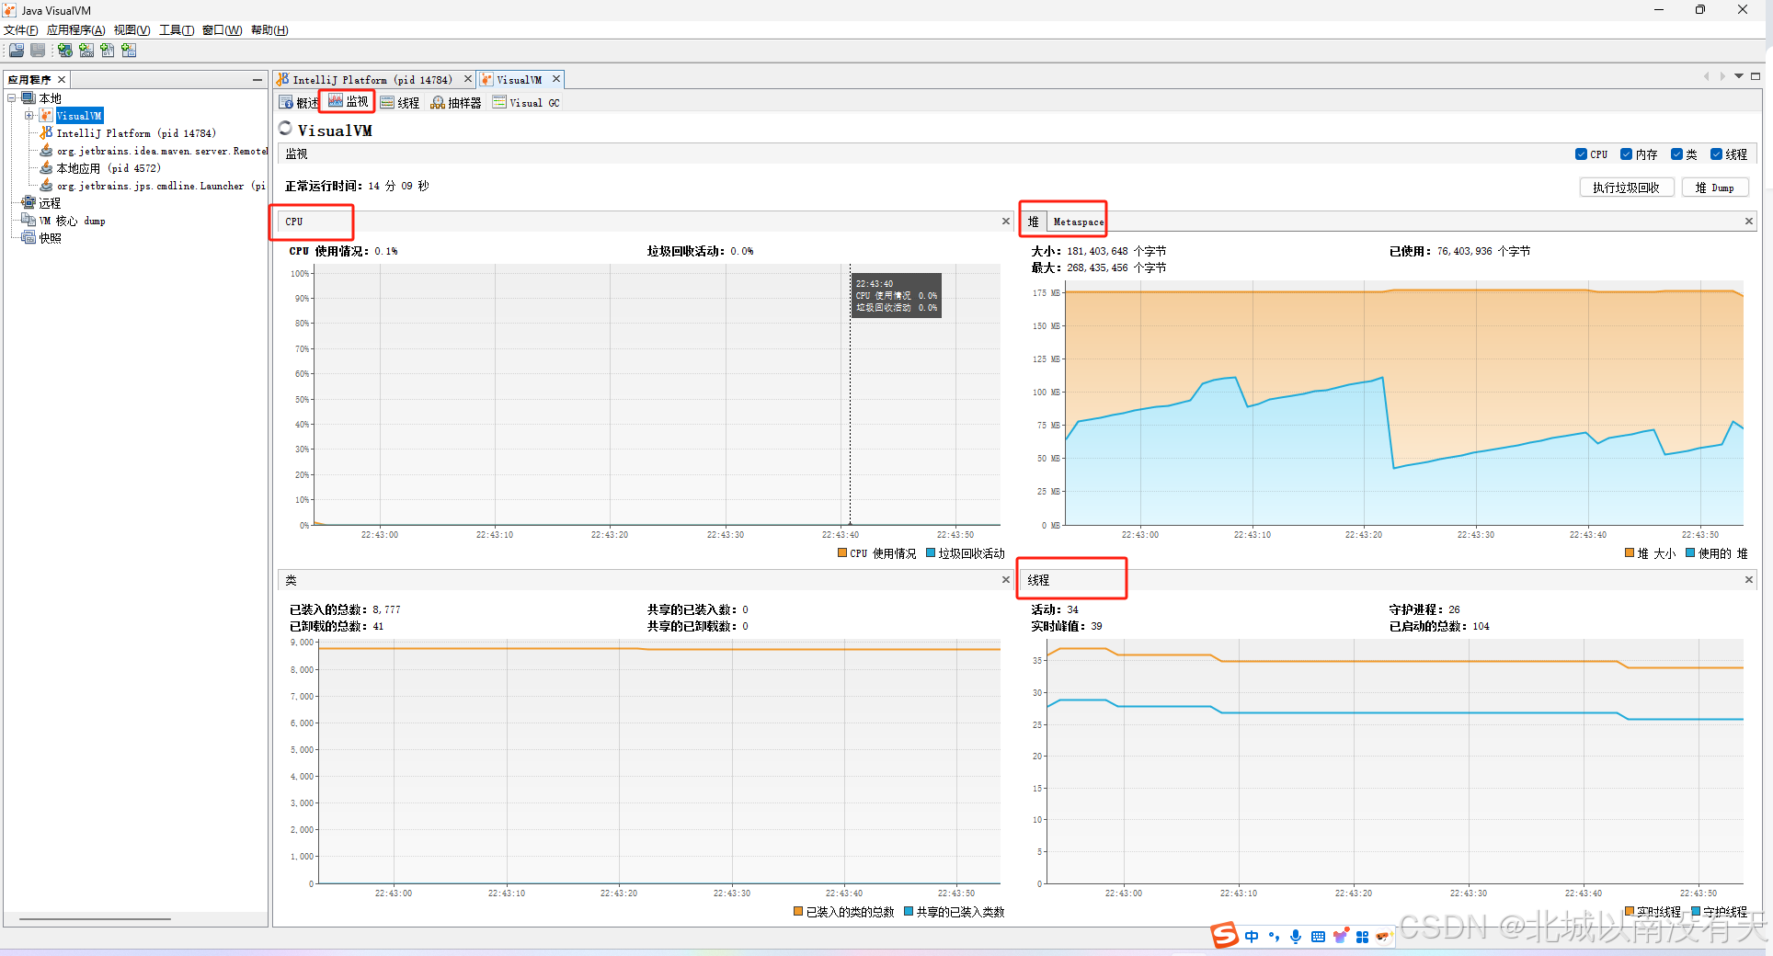This screenshot has height=956, width=1773.
Task: Close the VisualVM document tab
Action: click(556, 79)
